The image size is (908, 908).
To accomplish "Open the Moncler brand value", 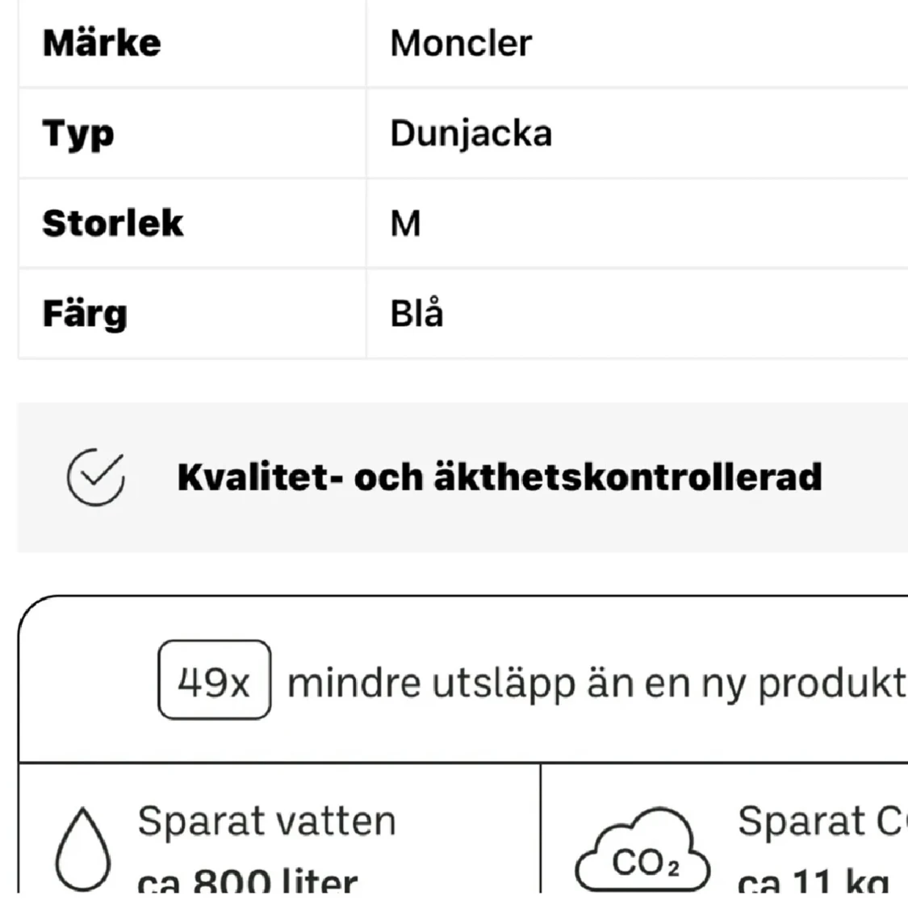I will coord(461,44).
